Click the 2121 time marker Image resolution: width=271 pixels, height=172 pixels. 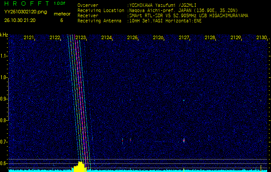29,38
